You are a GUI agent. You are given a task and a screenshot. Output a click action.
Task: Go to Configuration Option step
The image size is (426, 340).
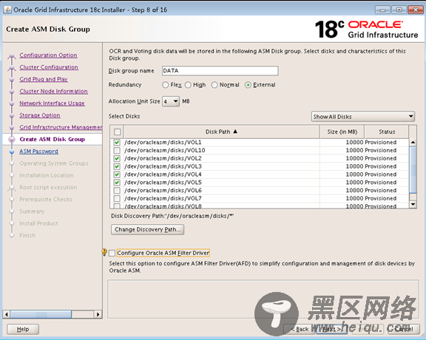tap(48, 55)
